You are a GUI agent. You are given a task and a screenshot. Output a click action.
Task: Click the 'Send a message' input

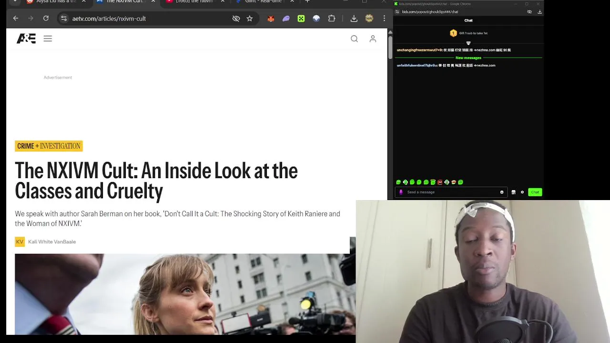tap(450, 192)
